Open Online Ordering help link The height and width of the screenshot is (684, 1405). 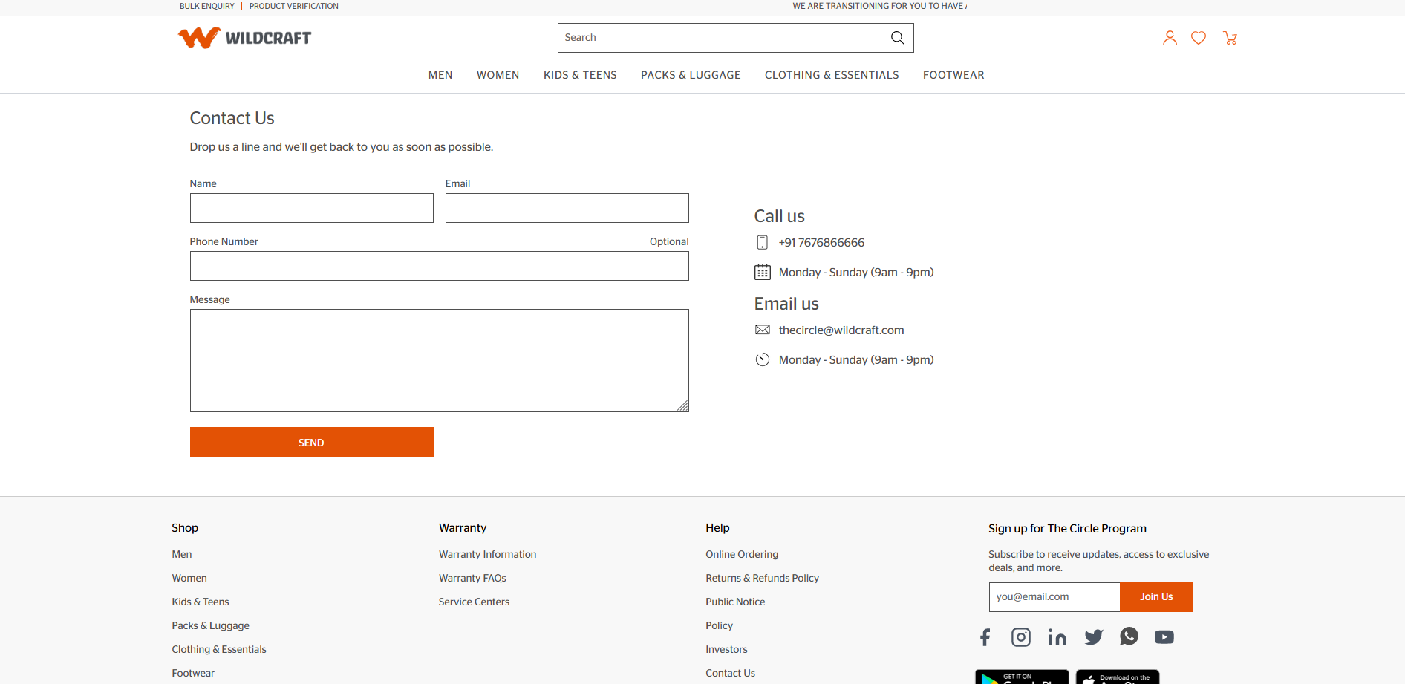[x=742, y=554]
